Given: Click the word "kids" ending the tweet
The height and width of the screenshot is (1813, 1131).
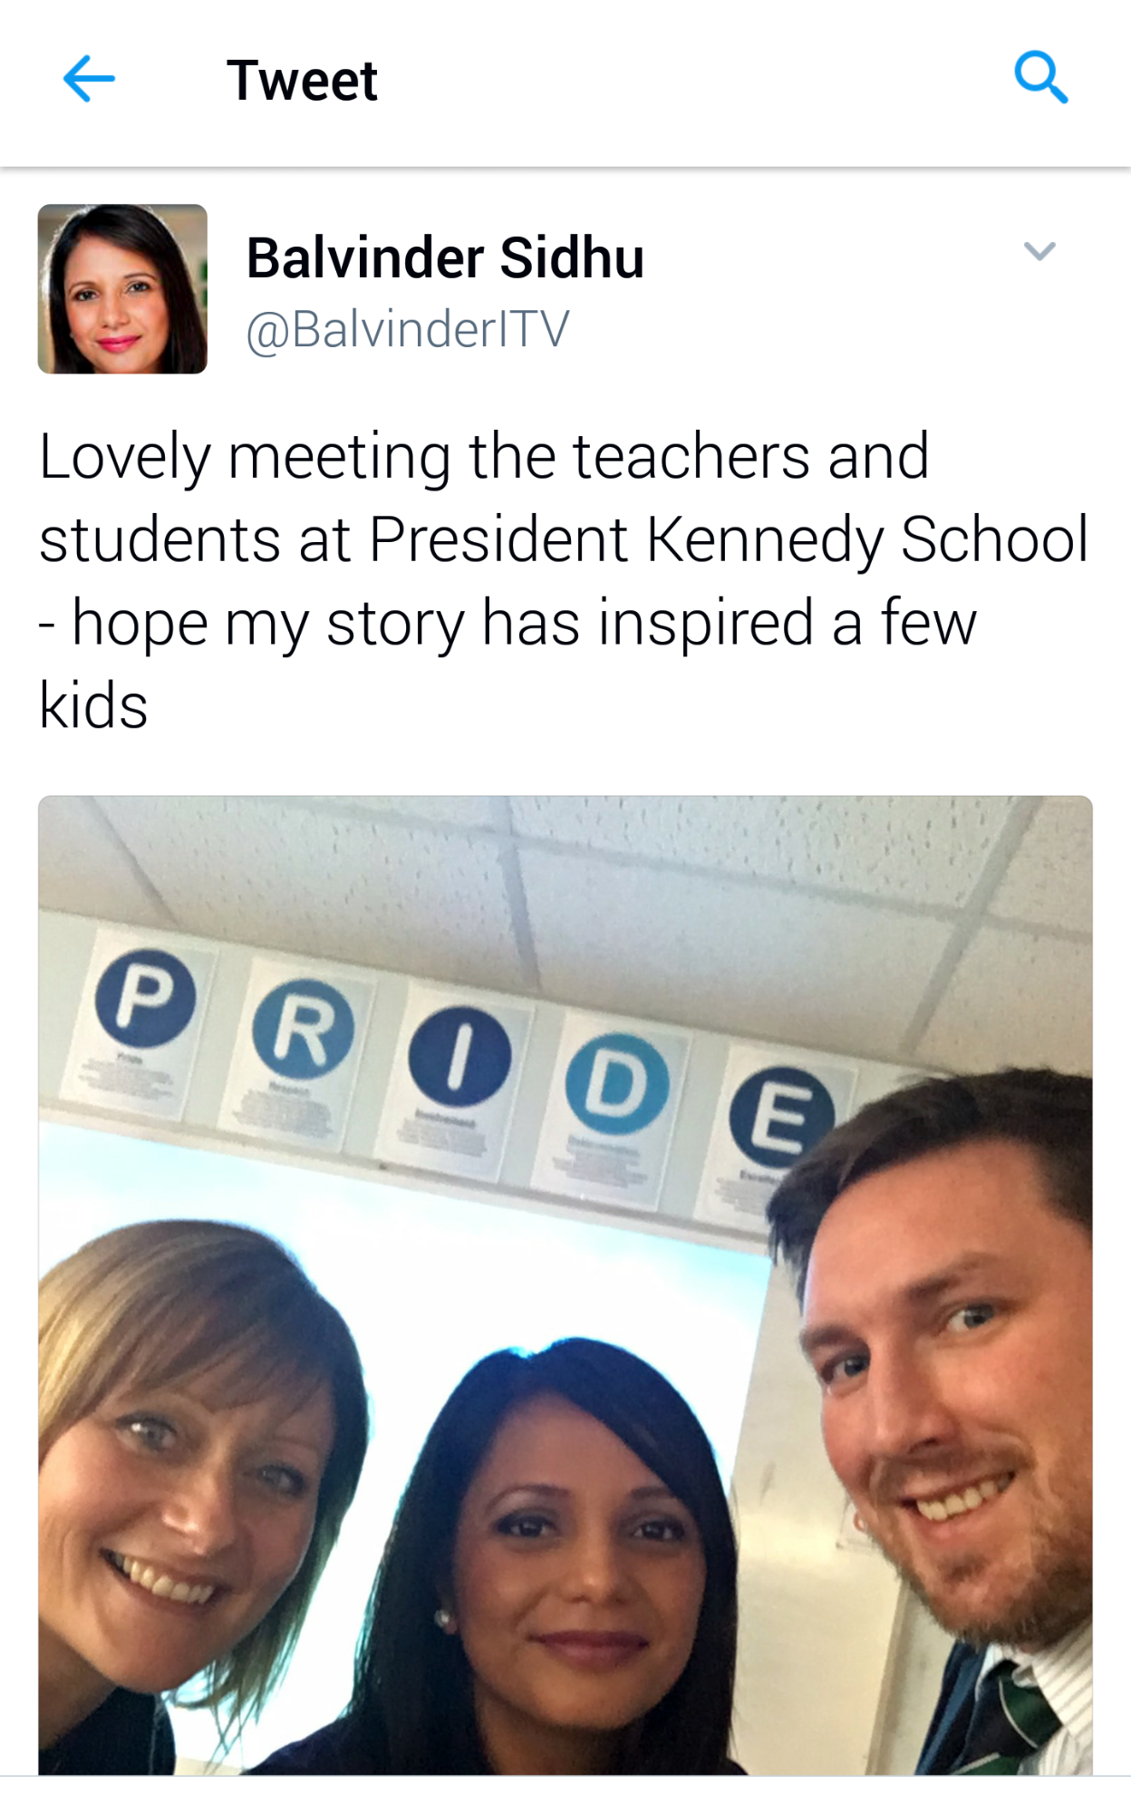Looking at the screenshot, I should [93, 705].
